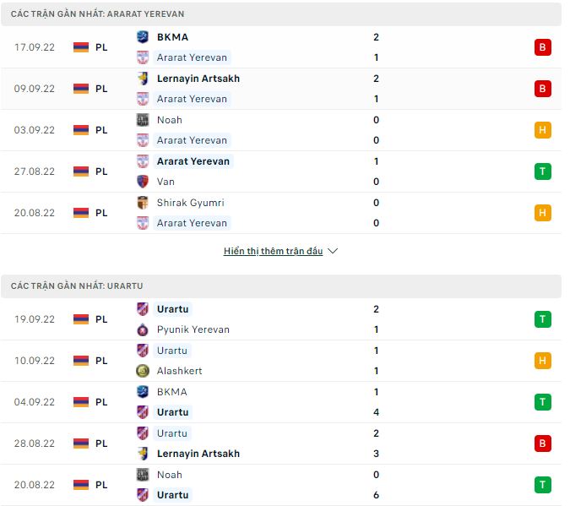Click the Noah team logo in the 03.09.22 match

142,120
